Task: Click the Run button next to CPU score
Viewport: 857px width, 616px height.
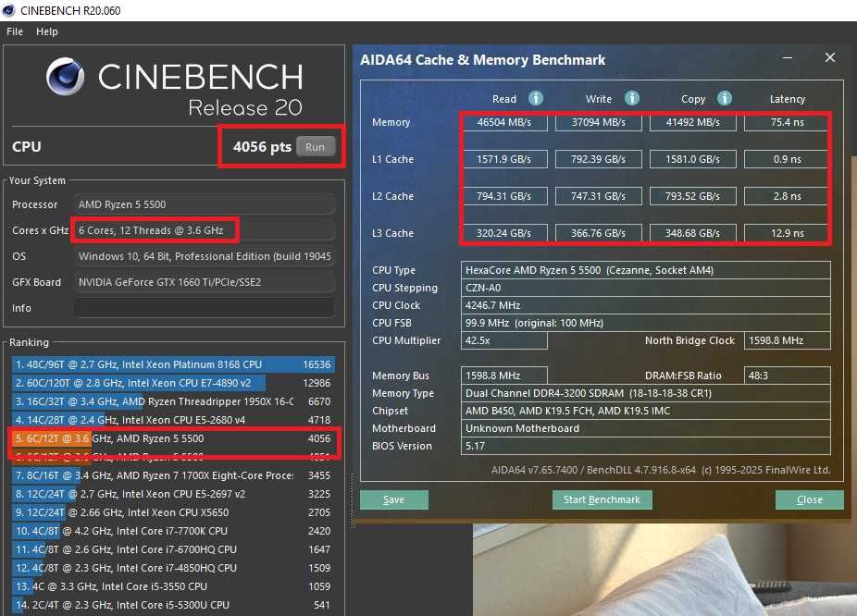Action: click(316, 147)
